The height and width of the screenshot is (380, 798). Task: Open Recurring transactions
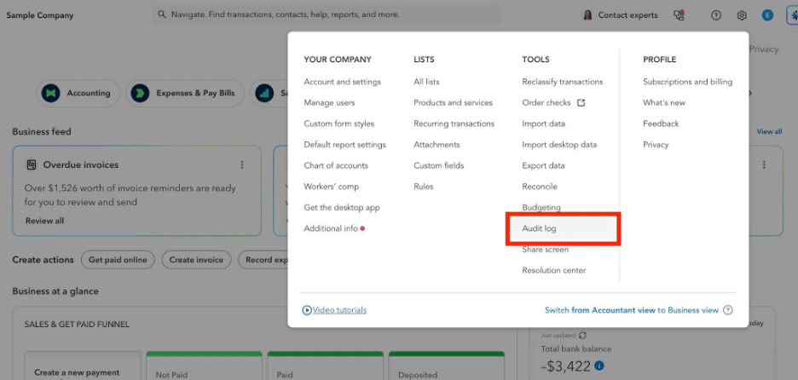tap(454, 124)
